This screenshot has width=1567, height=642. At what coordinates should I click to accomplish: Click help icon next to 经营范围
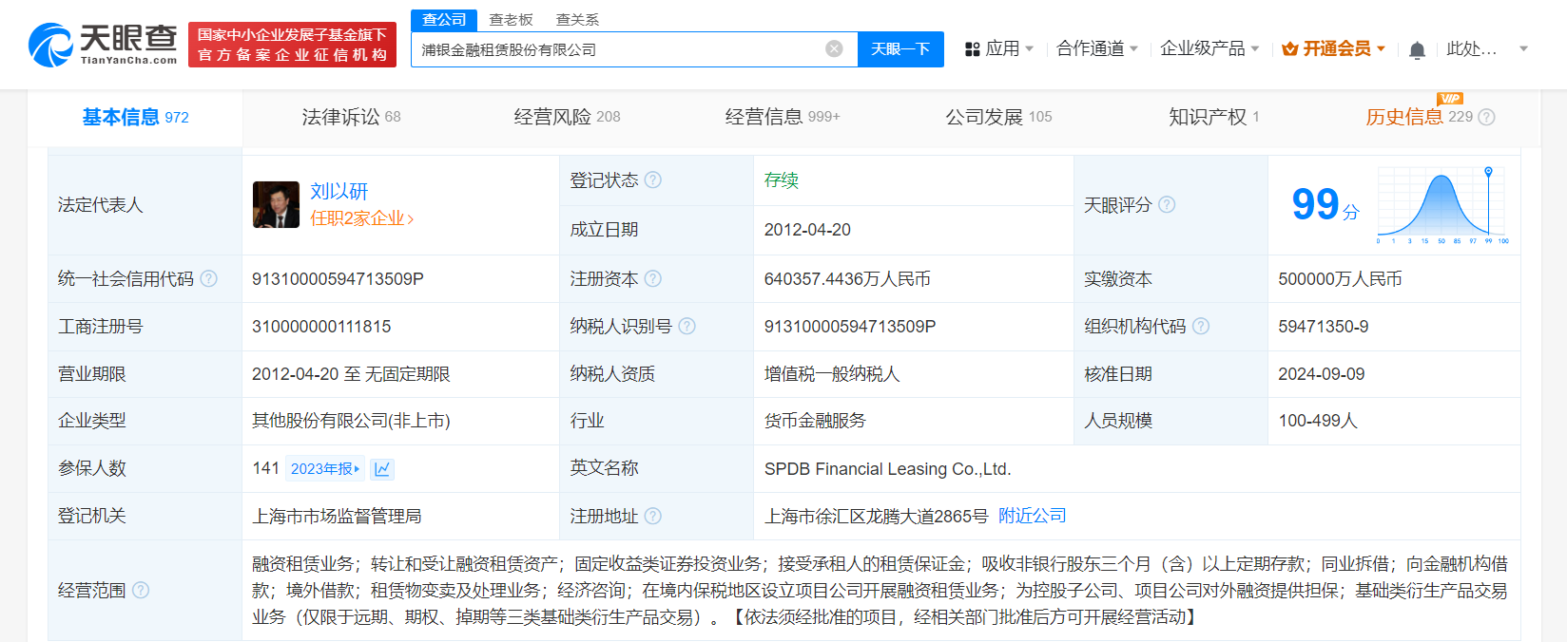point(141,590)
